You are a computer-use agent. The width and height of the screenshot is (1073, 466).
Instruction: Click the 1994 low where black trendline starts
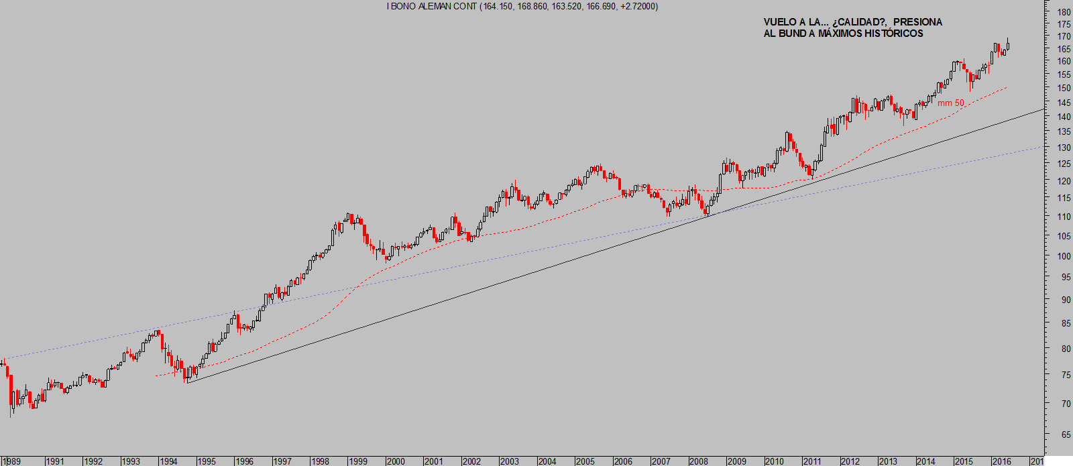186,380
